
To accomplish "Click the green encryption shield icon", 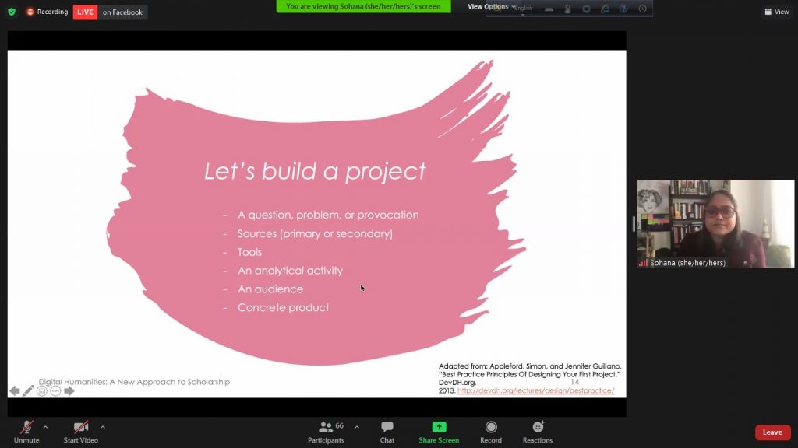I will 12,12.
